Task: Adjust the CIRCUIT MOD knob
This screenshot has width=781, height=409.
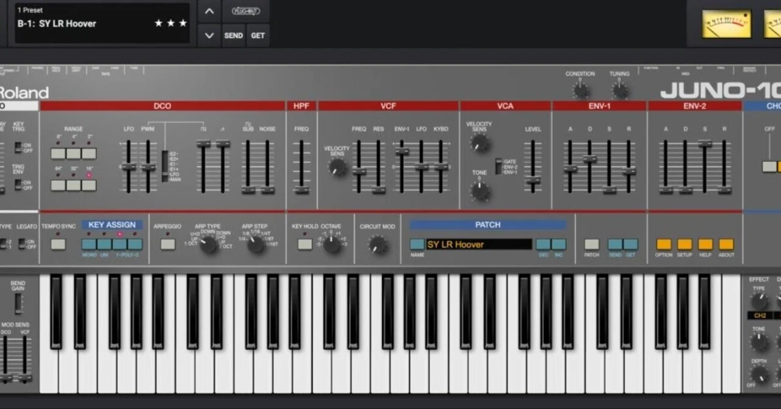Action: click(x=378, y=245)
